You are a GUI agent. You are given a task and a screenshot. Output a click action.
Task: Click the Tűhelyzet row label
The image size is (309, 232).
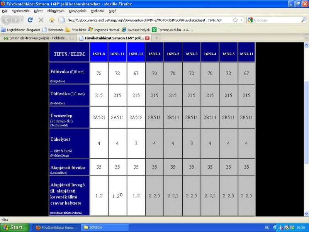pyautogui.click(x=70, y=143)
